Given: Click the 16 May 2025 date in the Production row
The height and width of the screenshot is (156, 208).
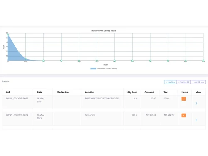Looking at the screenshot, I should (40, 116).
